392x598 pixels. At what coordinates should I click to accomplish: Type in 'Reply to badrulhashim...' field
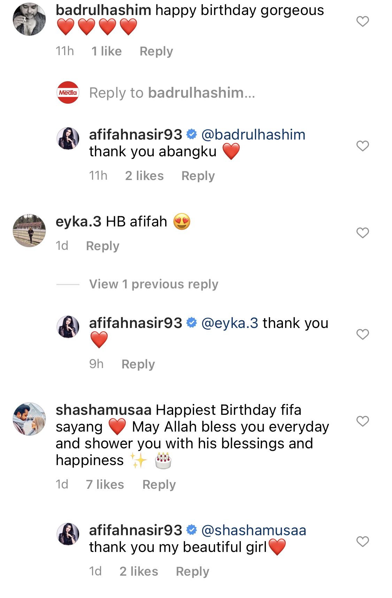tap(172, 93)
